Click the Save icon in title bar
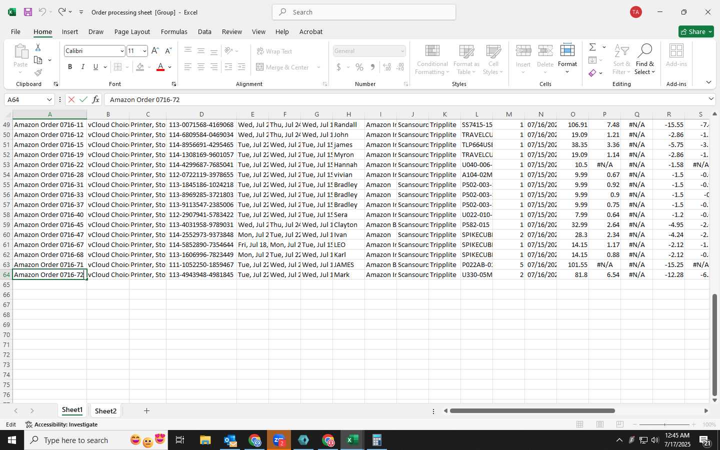Viewport: 720px width, 450px height. tap(28, 12)
